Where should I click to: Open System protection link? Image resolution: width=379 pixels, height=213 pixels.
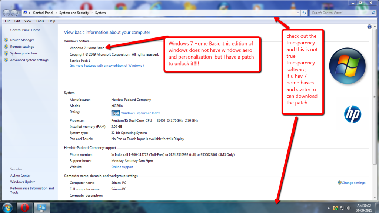(x=23, y=53)
